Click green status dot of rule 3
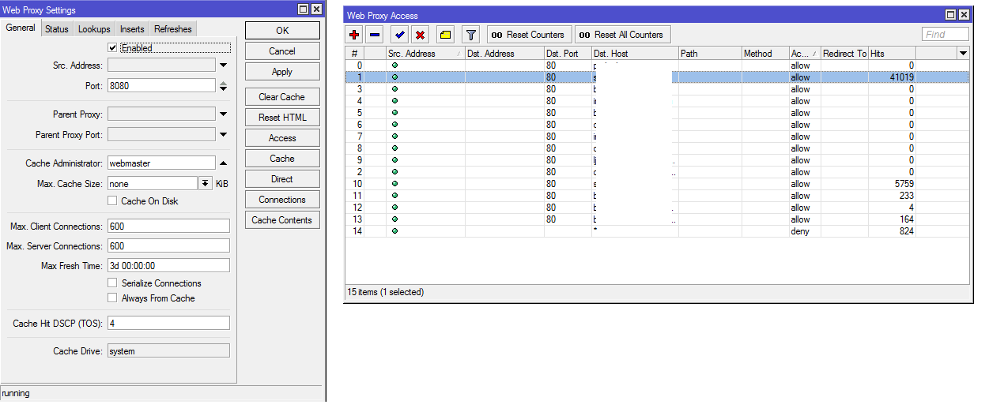 (x=394, y=89)
